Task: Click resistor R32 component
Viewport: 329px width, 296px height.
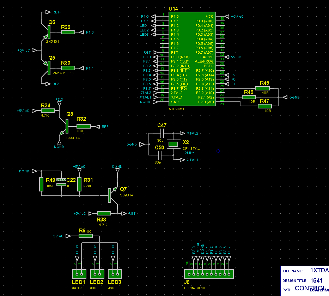Action: pos(84,126)
